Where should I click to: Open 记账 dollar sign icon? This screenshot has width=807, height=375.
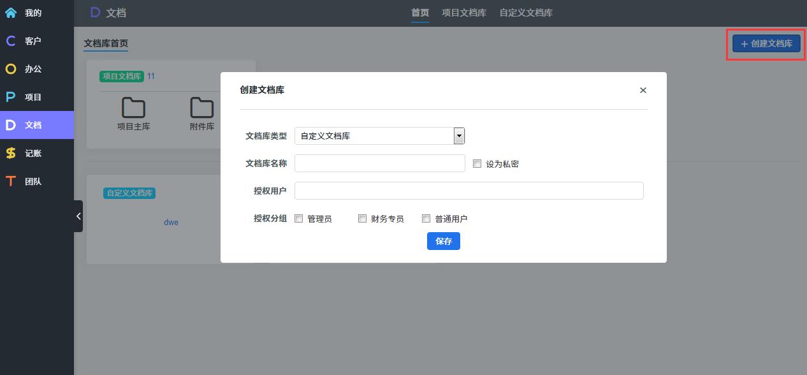pos(11,153)
